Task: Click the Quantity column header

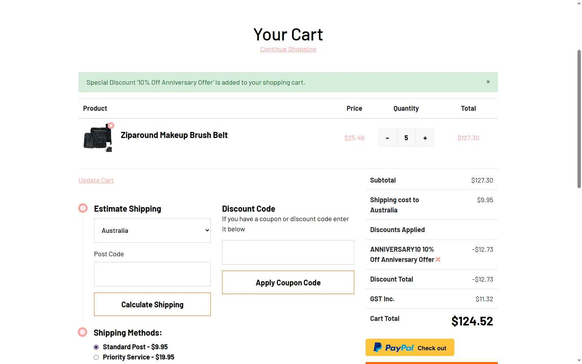Action: [x=406, y=108]
